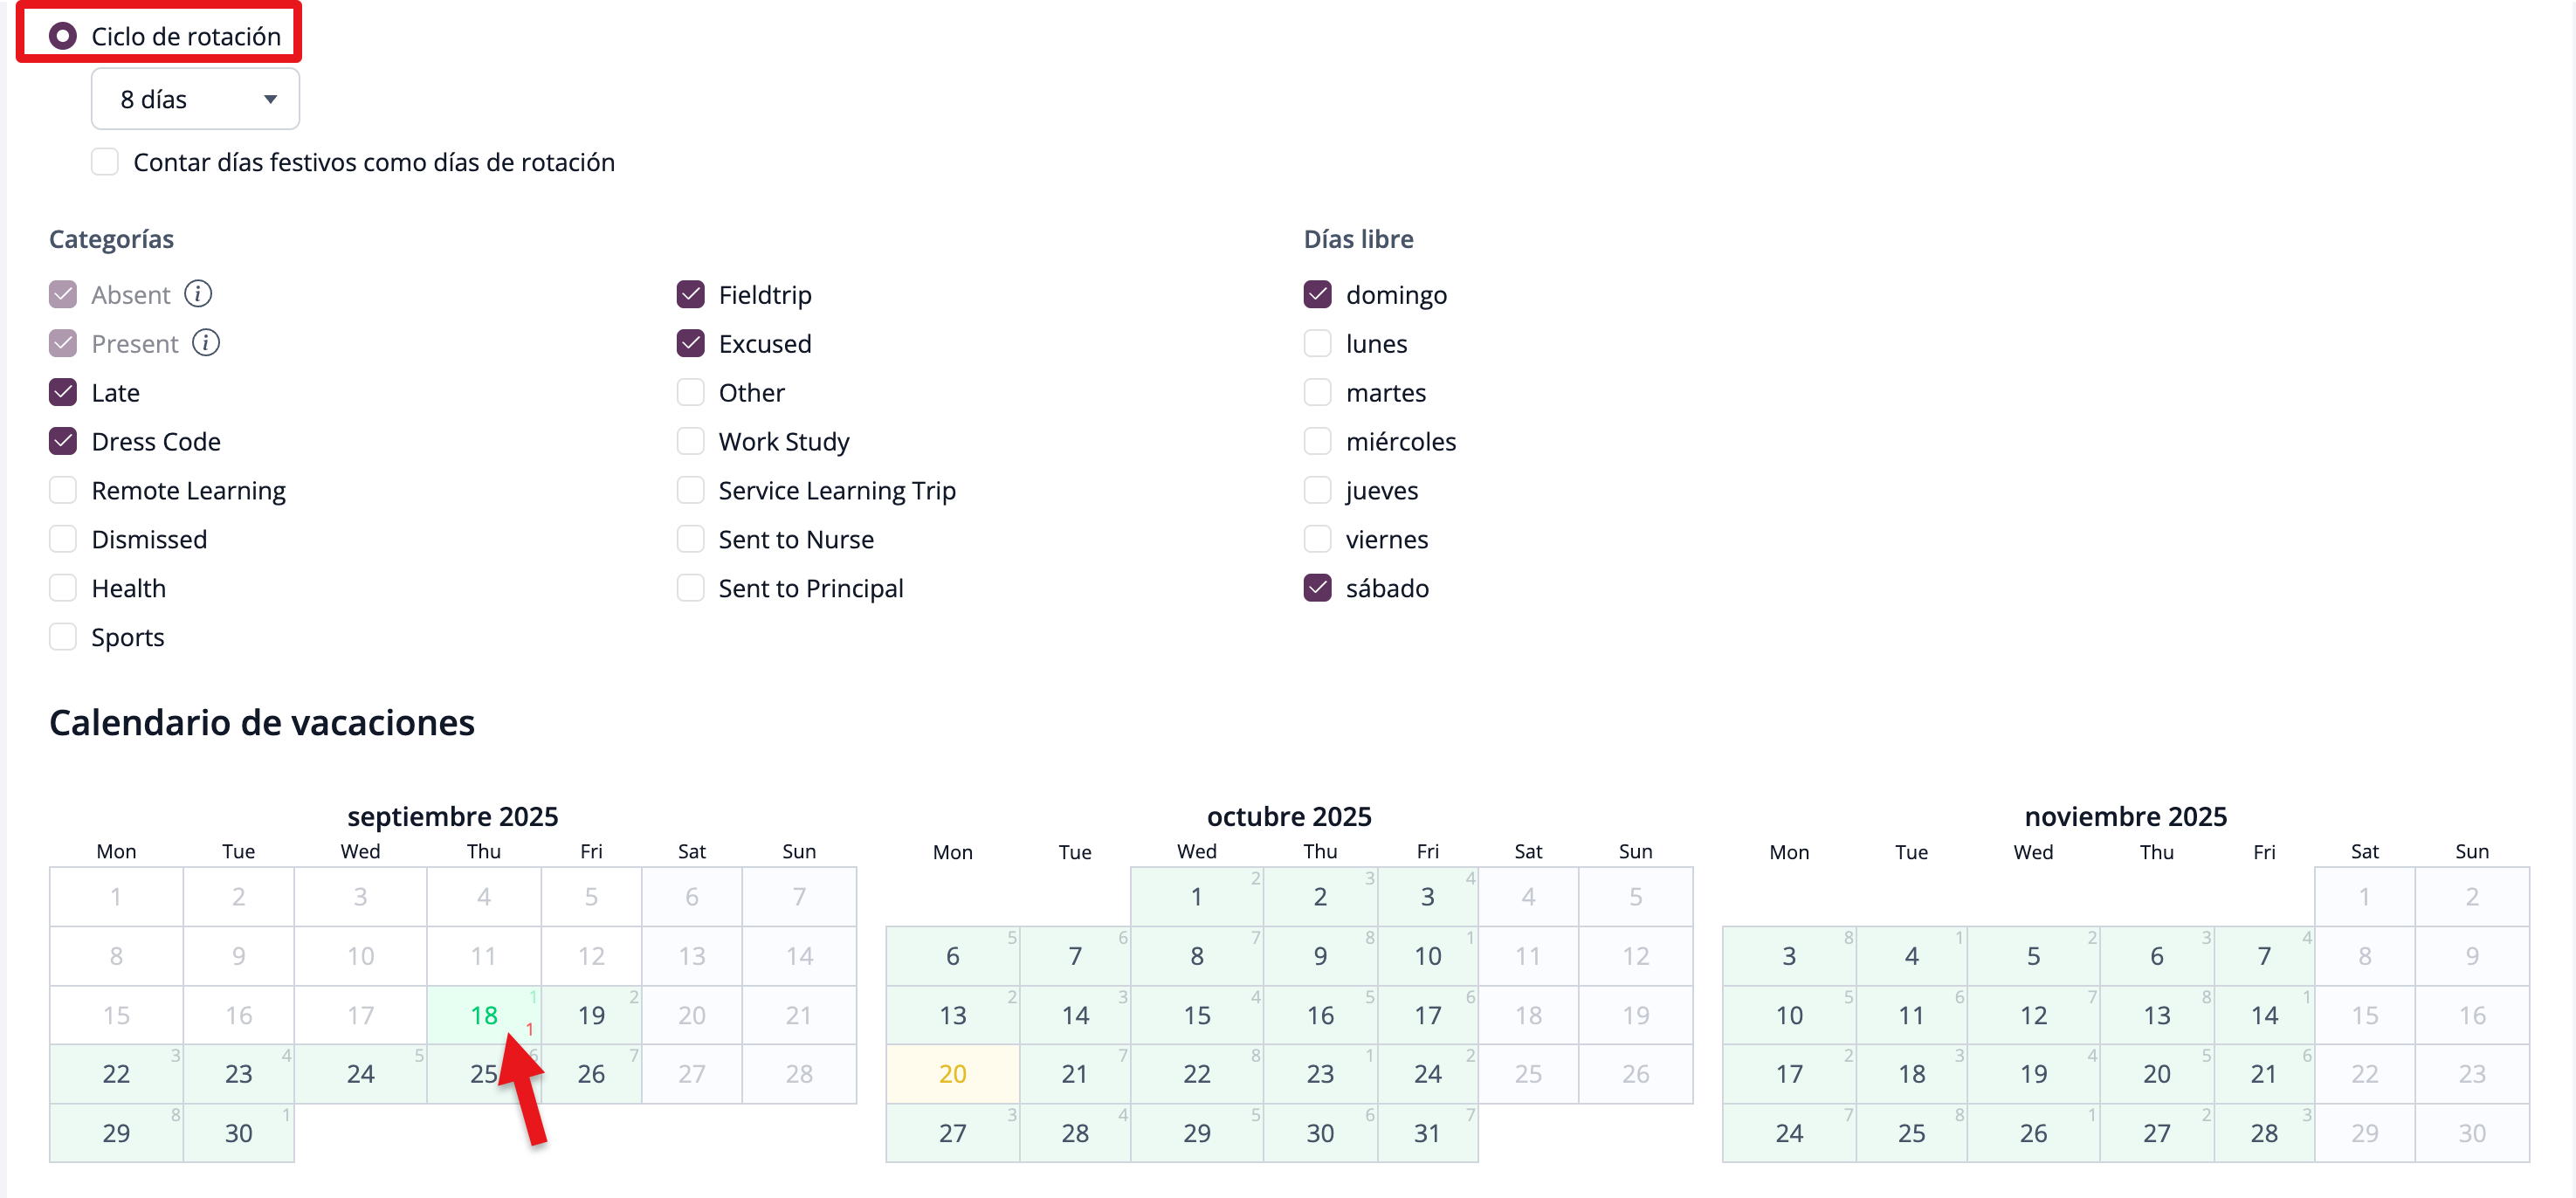The width and height of the screenshot is (2576, 1198).
Task: Select September 18 in the calendar
Action: click(484, 1015)
